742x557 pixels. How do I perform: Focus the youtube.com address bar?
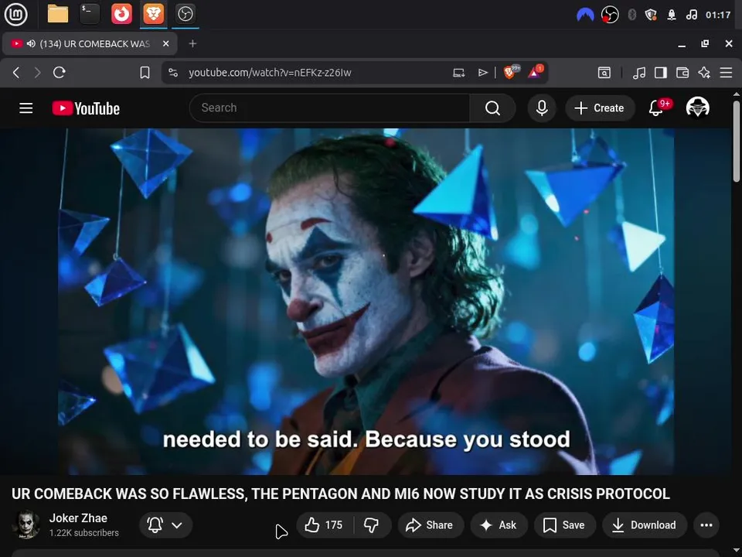click(270, 73)
